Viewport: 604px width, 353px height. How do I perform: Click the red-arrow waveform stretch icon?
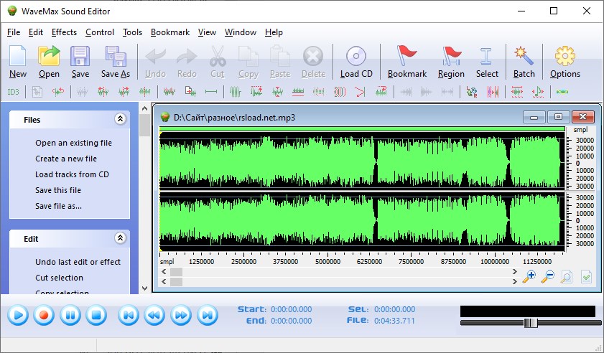517,92
